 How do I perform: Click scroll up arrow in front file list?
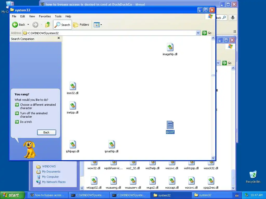[213, 38]
